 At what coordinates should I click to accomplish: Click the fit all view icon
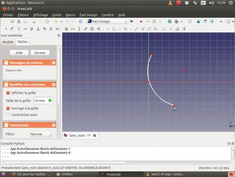[x=169, y=22]
